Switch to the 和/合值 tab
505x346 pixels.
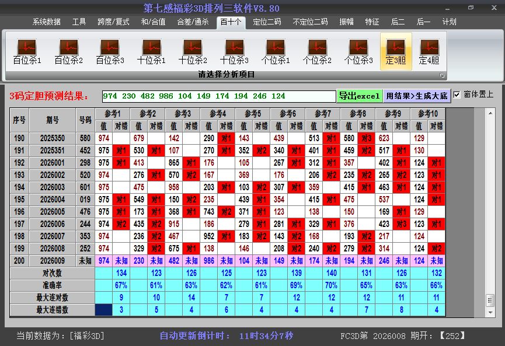click(153, 22)
